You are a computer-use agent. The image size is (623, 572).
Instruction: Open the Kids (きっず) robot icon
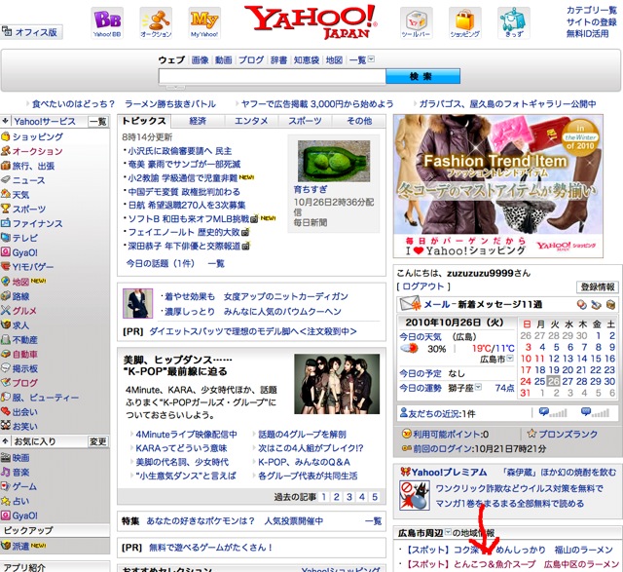point(513,22)
